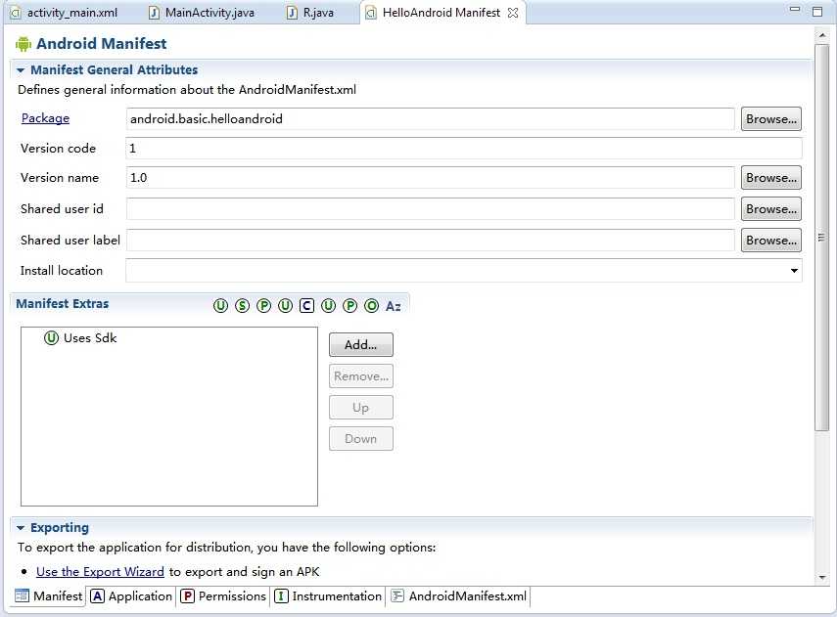The height and width of the screenshot is (617, 837).
Task: Open the Application bottom tab
Action: pos(132,595)
